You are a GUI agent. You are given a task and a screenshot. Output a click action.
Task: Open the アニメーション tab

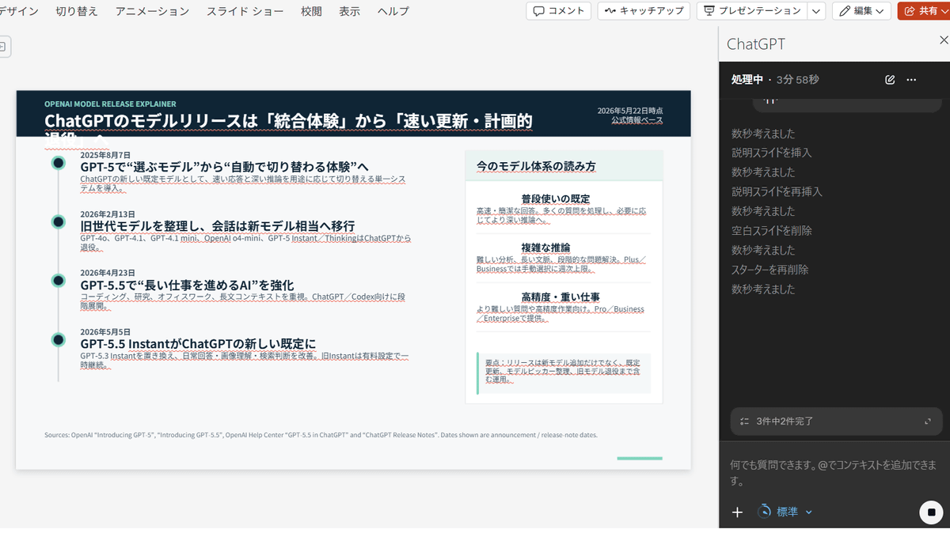(x=152, y=11)
